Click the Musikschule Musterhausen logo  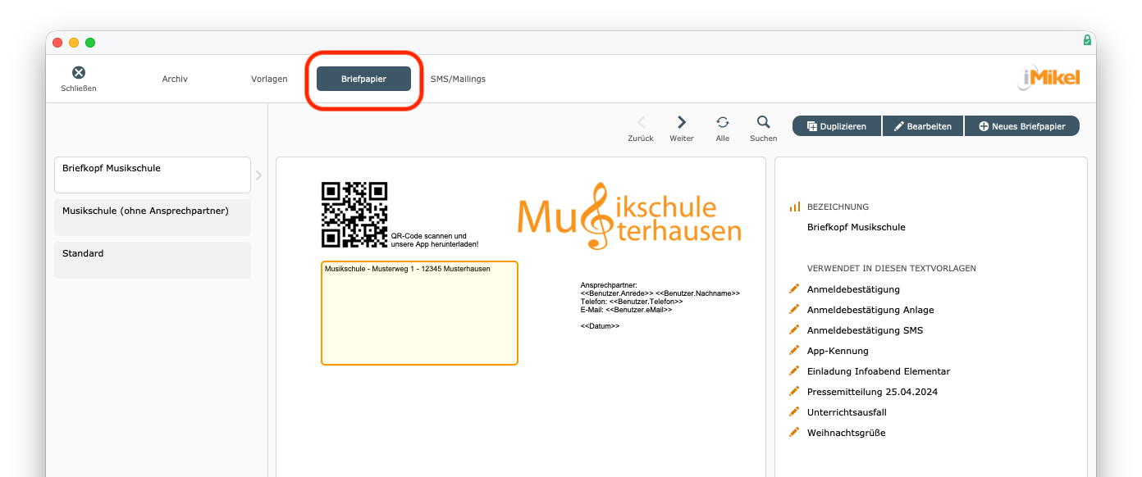coord(629,216)
